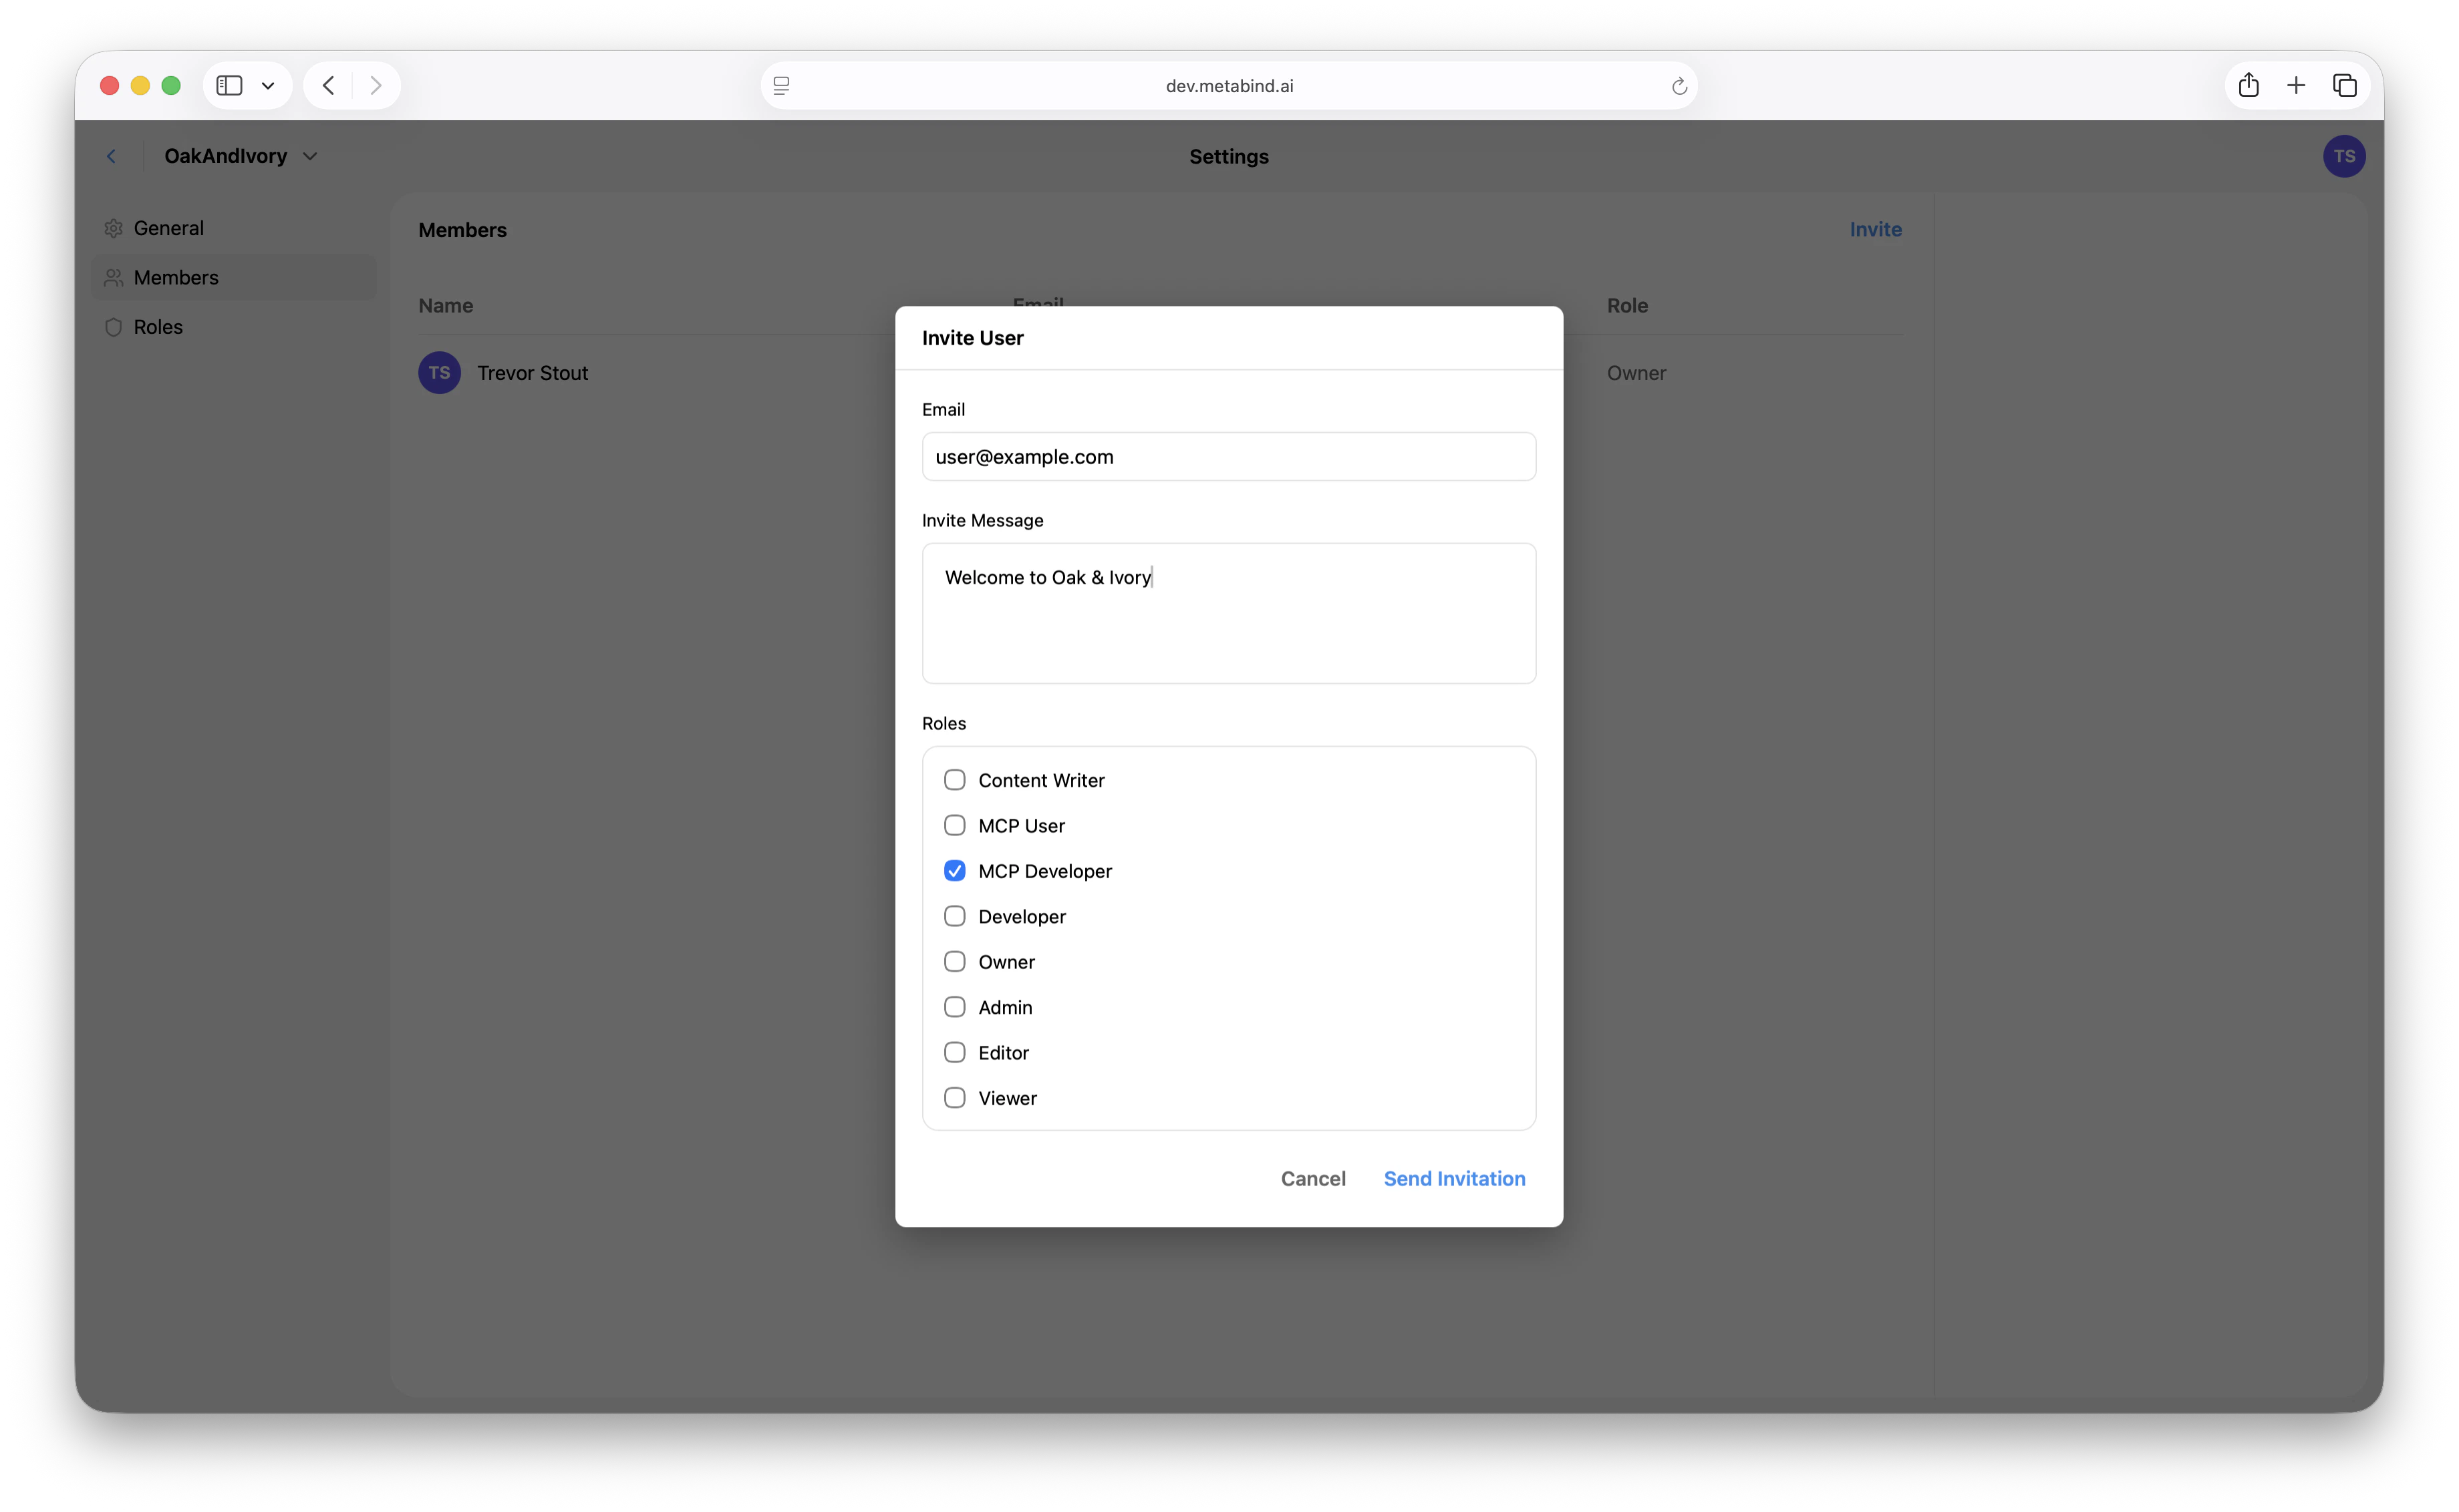
Task: Click the Name column header
Action: 446,306
